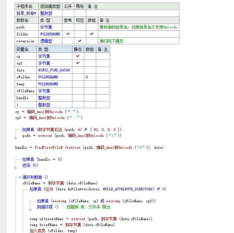234x233 pixels.
Task: Click the byte set literal { 92, 0, 0, 0 }
Action: coord(105,130)
